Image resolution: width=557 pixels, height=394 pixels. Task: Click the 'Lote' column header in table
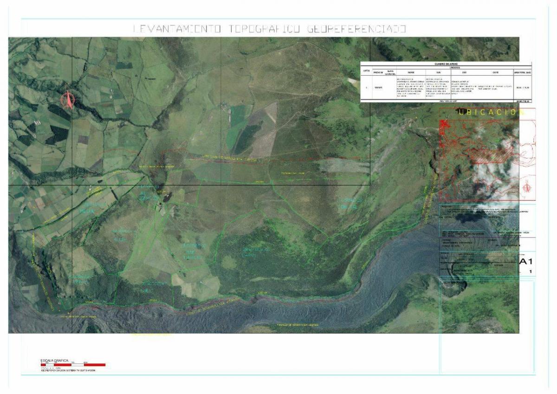coord(366,70)
